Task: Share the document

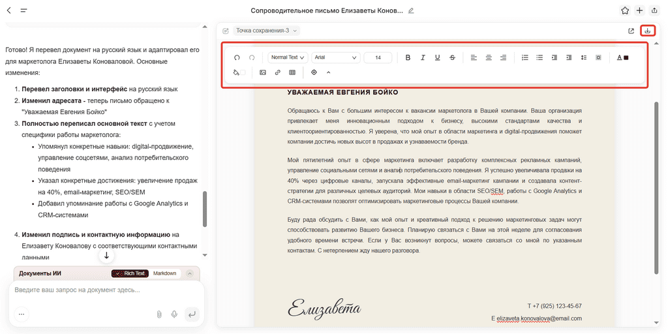Action: [x=654, y=10]
